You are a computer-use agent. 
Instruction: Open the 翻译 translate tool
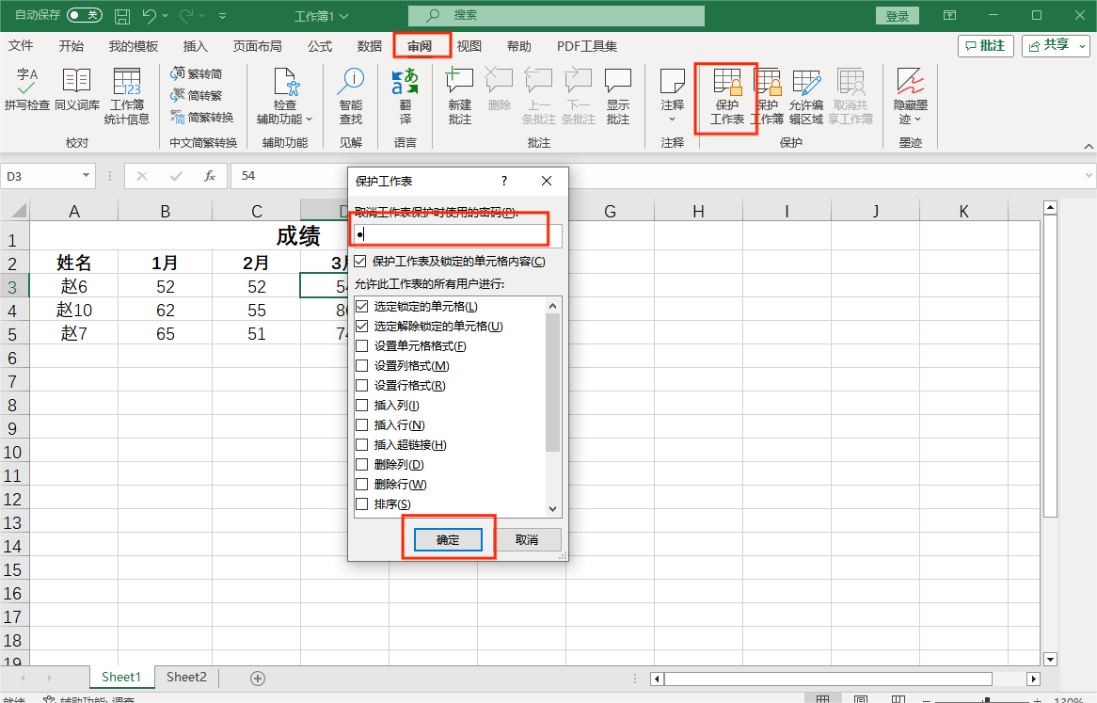click(405, 89)
